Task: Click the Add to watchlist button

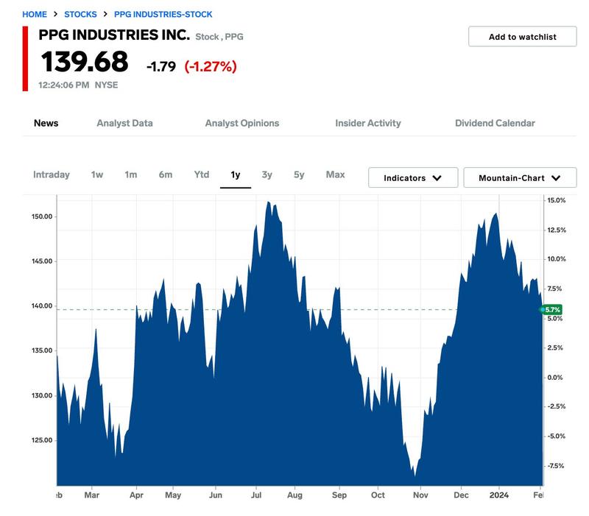Action: click(x=522, y=36)
